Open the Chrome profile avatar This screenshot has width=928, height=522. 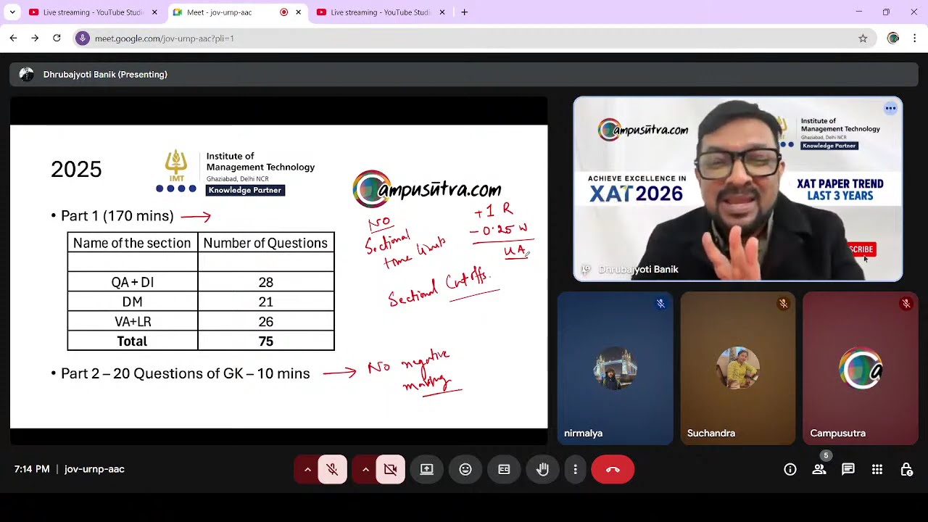point(893,38)
